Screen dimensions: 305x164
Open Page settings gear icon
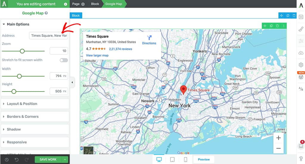coord(83,4)
